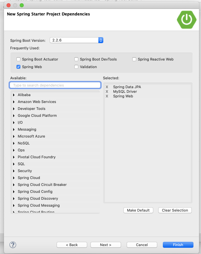Expand the Spring Cloud Config arrow

(x=14, y=191)
